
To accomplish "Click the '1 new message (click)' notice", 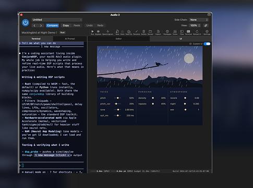I will click(x=52, y=155).
